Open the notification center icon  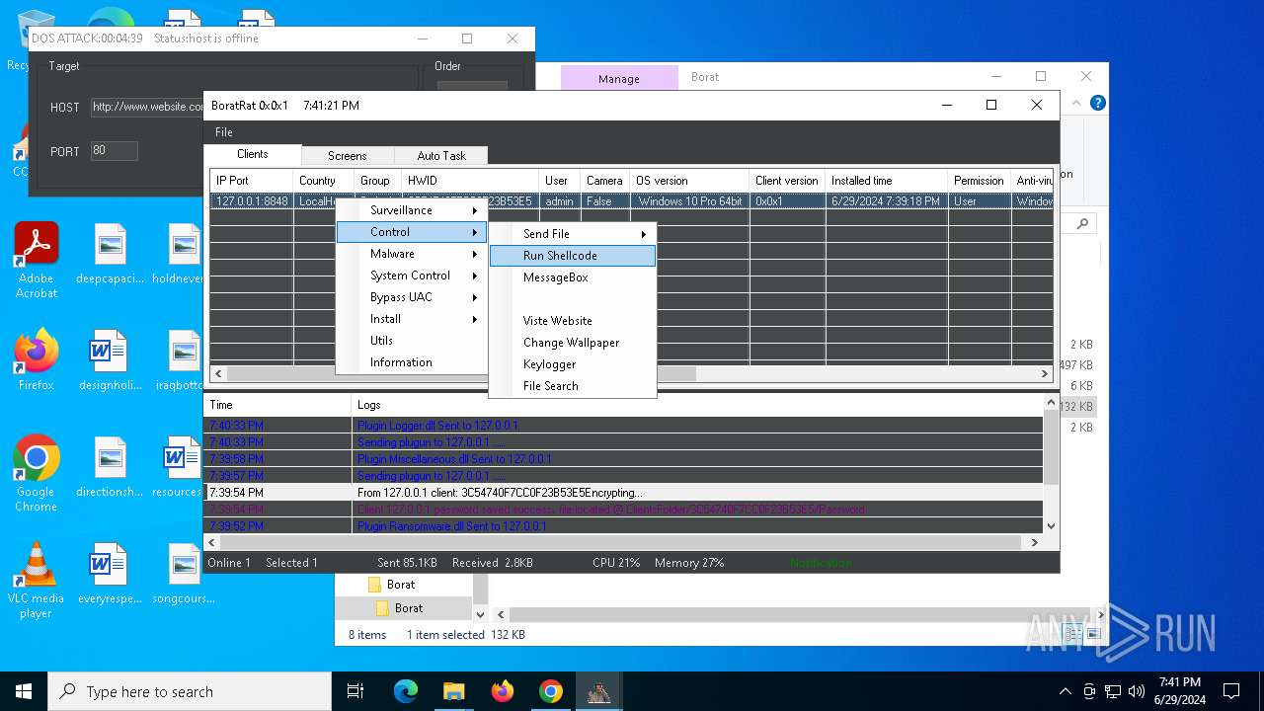[1231, 691]
